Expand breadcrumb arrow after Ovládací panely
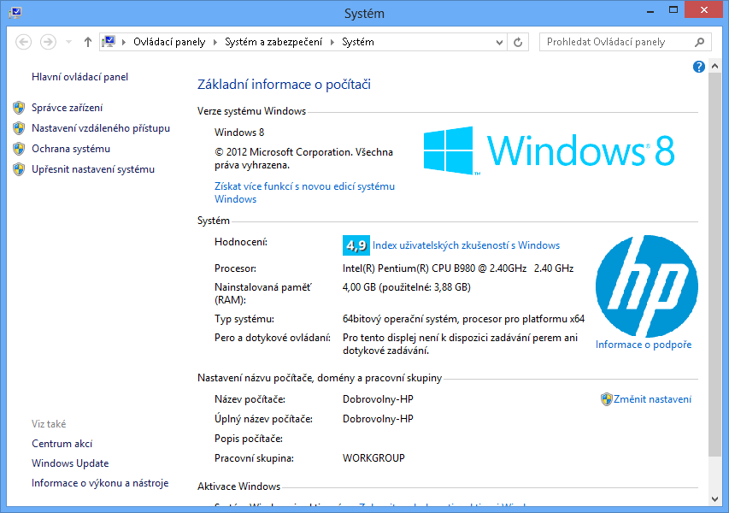 click(215, 43)
